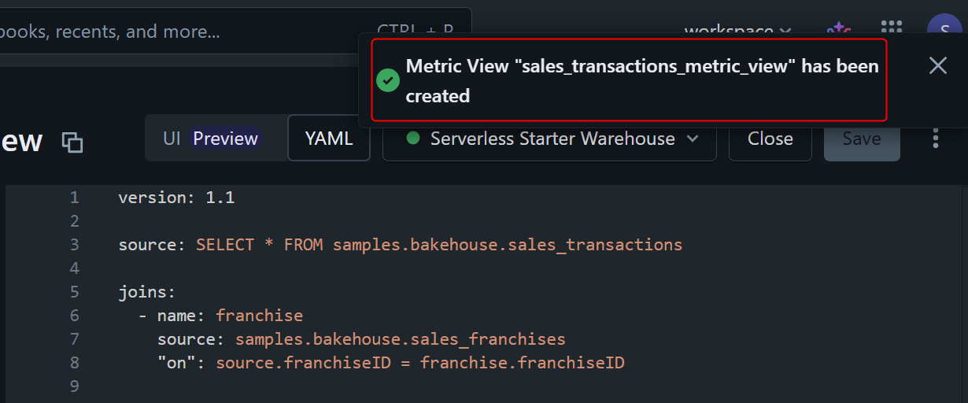Click the green warehouse status dot
968x403 pixels.
[412, 139]
